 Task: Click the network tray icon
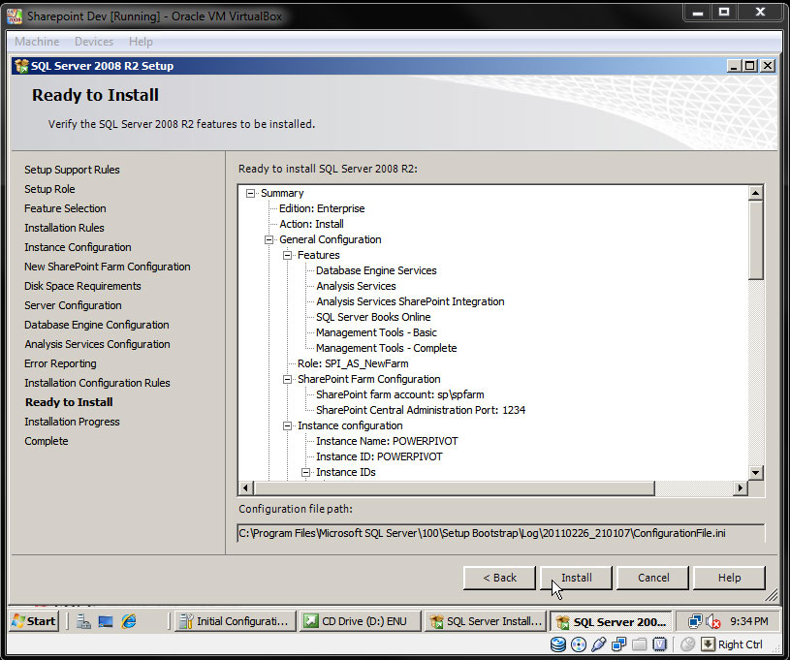point(695,621)
